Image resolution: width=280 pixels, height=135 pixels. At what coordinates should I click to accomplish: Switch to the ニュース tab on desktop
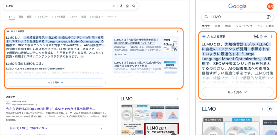(x=73, y=17)
